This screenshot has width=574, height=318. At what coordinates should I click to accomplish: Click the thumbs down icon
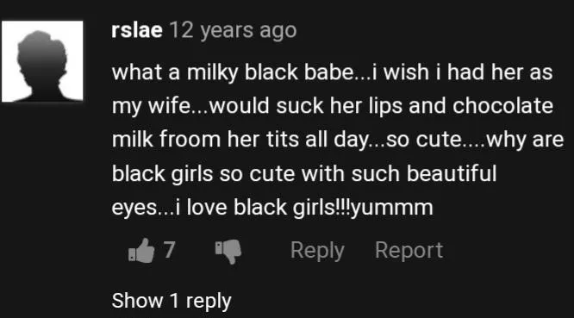coord(228,252)
